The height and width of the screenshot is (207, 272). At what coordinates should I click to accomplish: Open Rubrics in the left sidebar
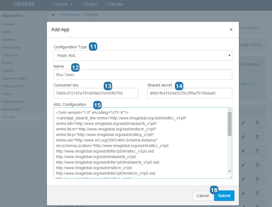[8, 63]
